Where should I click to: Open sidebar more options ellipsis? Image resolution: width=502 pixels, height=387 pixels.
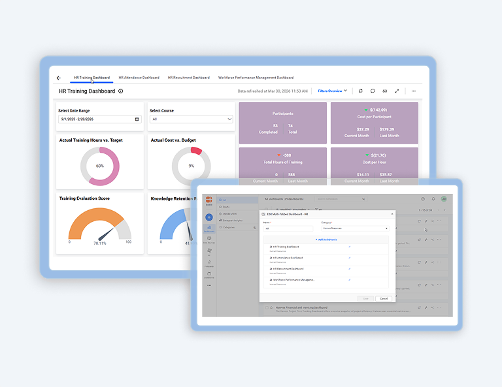209,285
